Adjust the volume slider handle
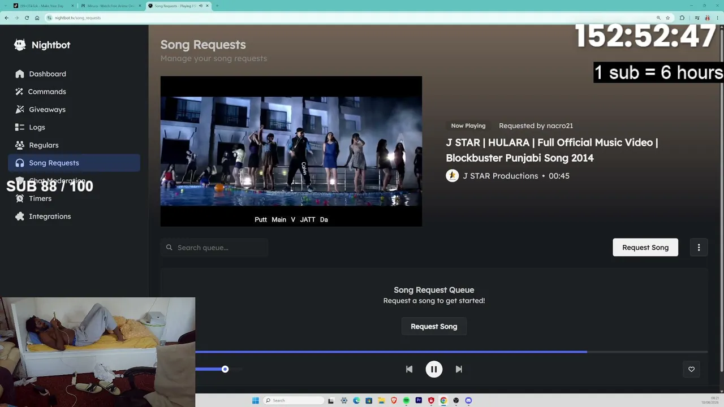This screenshot has width=724, height=407. [x=225, y=369]
